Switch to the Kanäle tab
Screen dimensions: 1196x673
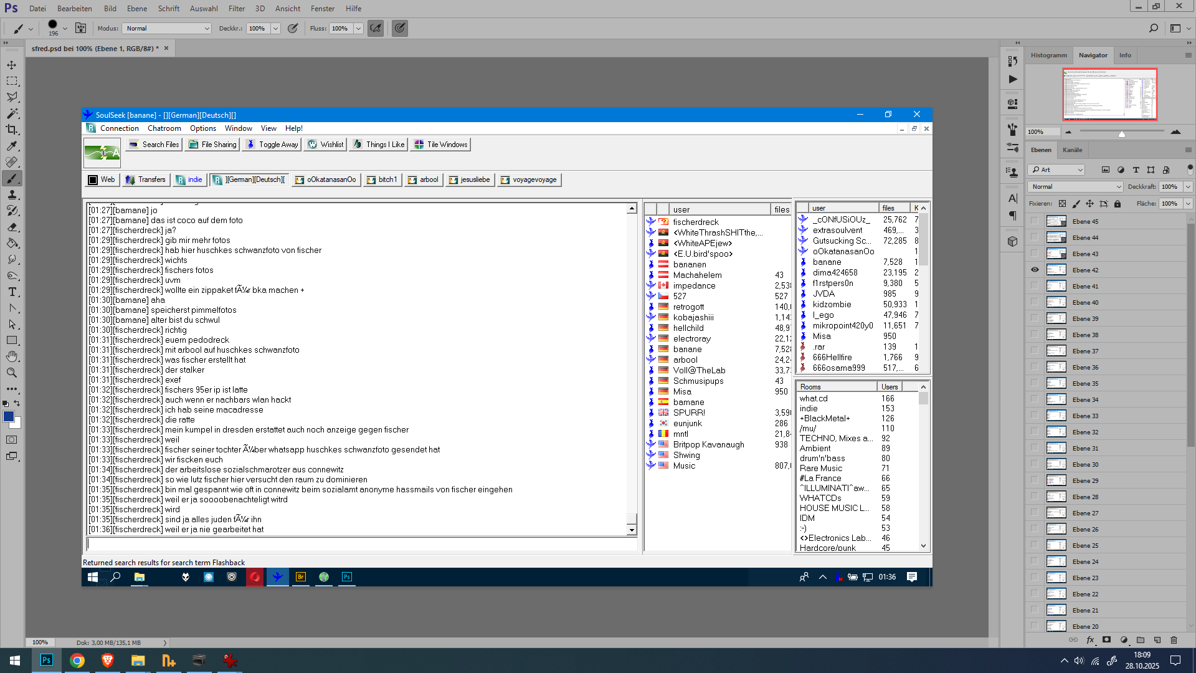click(1072, 150)
